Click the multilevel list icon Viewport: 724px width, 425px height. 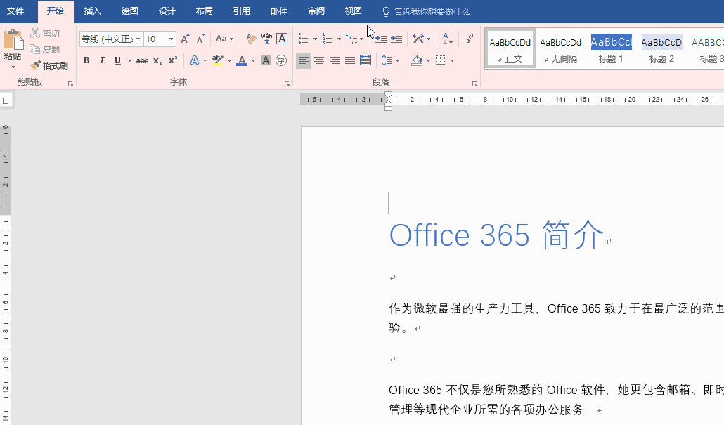coord(351,39)
